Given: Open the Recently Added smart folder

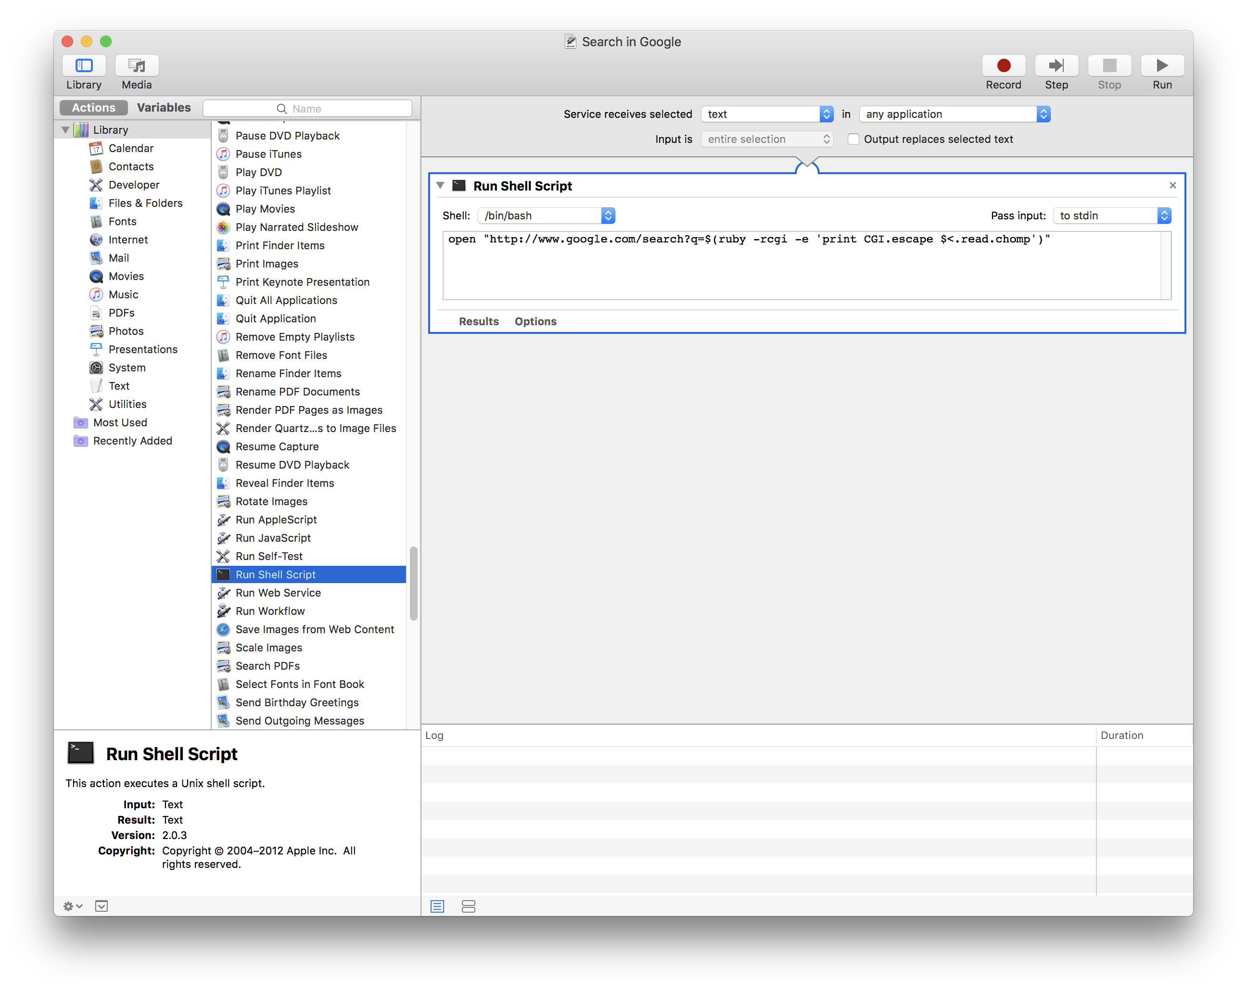Looking at the screenshot, I should pyautogui.click(x=132, y=441).
